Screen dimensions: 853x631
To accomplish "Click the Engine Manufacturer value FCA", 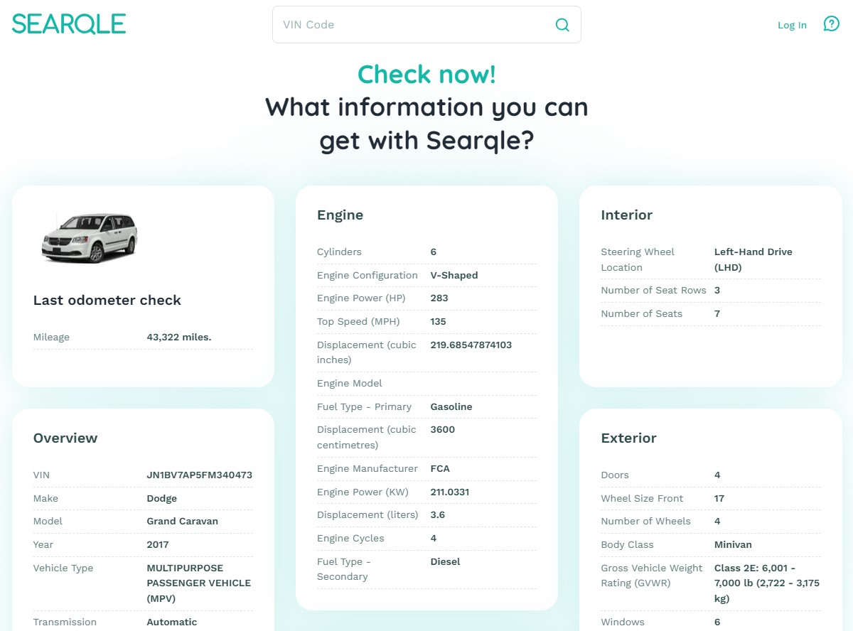I will [440, 468].
